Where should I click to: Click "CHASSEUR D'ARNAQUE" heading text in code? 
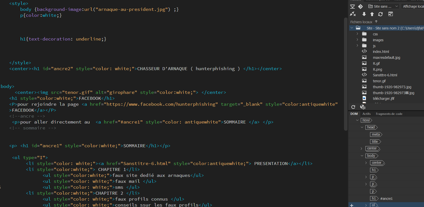point(162,68)
